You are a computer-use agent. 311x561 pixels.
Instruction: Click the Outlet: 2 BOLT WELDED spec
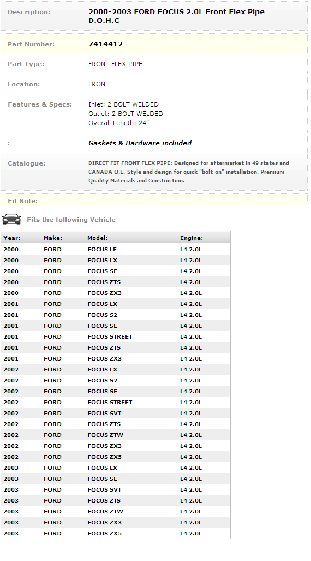pos(125,114)
